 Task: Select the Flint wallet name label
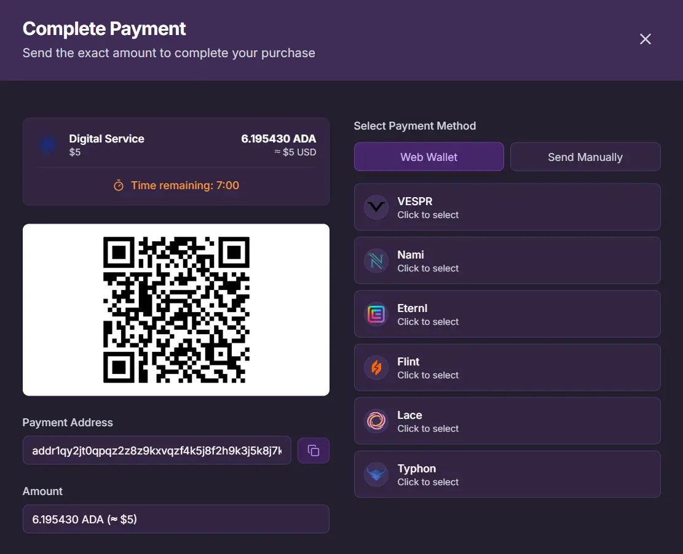408,362
